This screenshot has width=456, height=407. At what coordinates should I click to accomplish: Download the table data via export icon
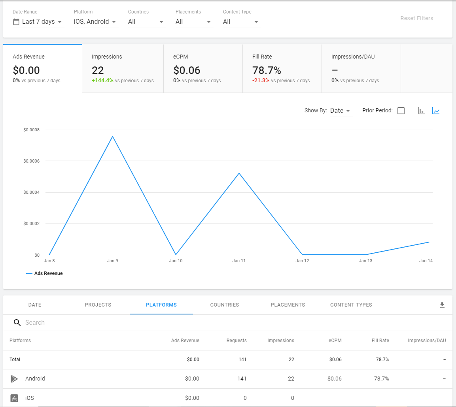[x=442, y=305]
